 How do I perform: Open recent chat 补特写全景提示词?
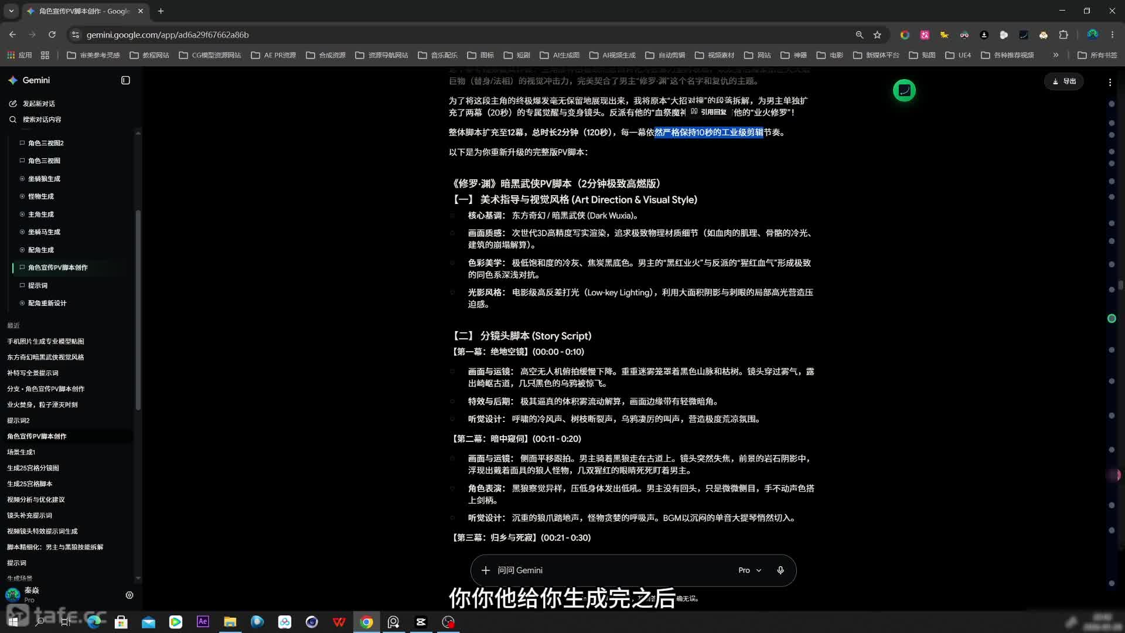tap(33, 373)
